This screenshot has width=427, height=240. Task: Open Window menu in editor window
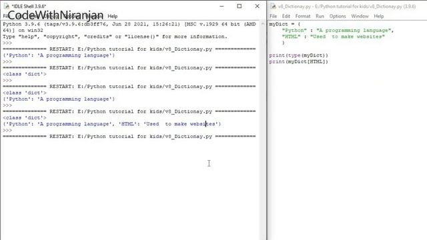(x=360, y=16)
